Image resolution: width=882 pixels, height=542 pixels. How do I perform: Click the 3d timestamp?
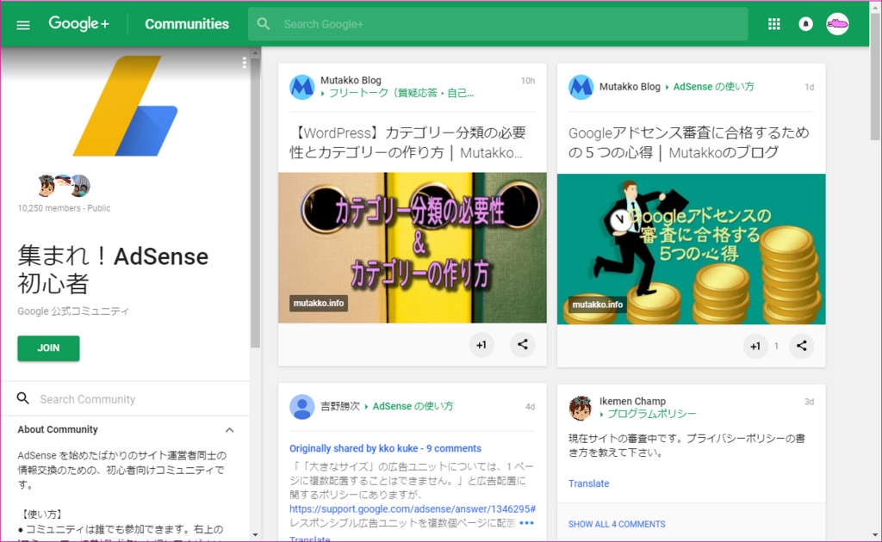click(x=809, y=402)
